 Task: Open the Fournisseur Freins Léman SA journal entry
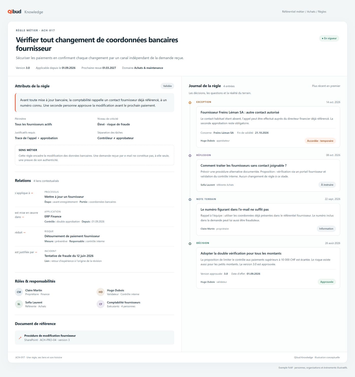pos(268,127)
